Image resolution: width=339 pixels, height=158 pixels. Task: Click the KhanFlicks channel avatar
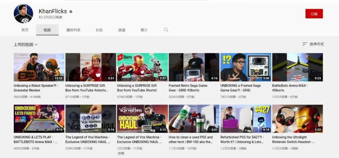click(x=23, y=13)
